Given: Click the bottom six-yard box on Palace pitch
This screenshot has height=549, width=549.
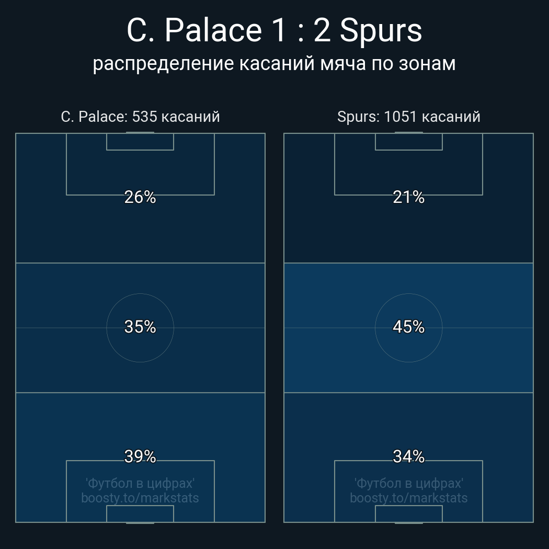Looking at the screenshot, I should click(x=140, y=513).
